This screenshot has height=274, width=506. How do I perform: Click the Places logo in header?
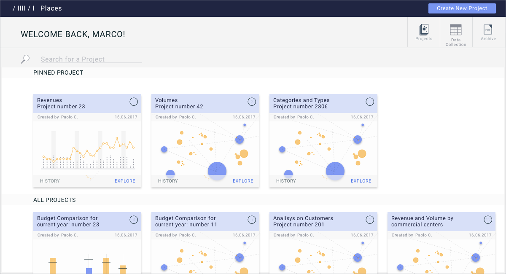click(37, 8)
